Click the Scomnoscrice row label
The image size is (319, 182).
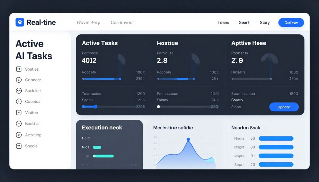(243, 94)
